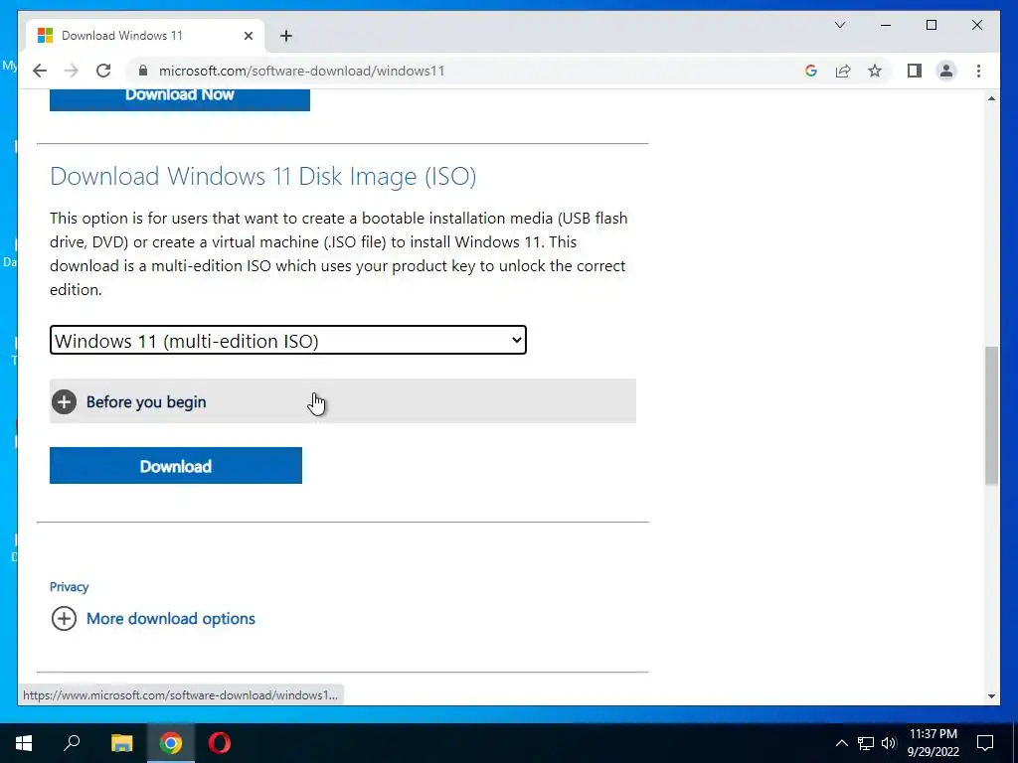
Task: Click the forward navigation arrow
Action: point(72,71)
